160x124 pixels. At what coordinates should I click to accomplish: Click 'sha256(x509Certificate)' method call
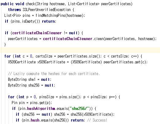[92, 115]
